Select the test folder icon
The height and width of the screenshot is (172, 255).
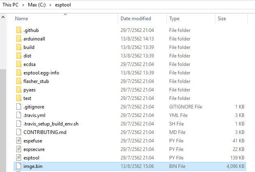point(19,98)
